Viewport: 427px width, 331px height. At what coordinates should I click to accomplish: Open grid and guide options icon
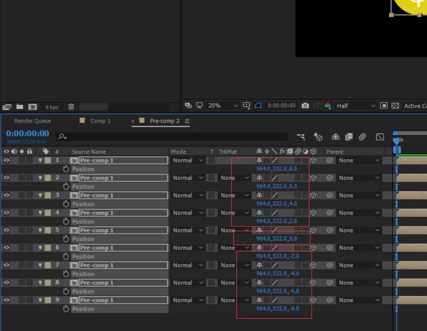246,105
